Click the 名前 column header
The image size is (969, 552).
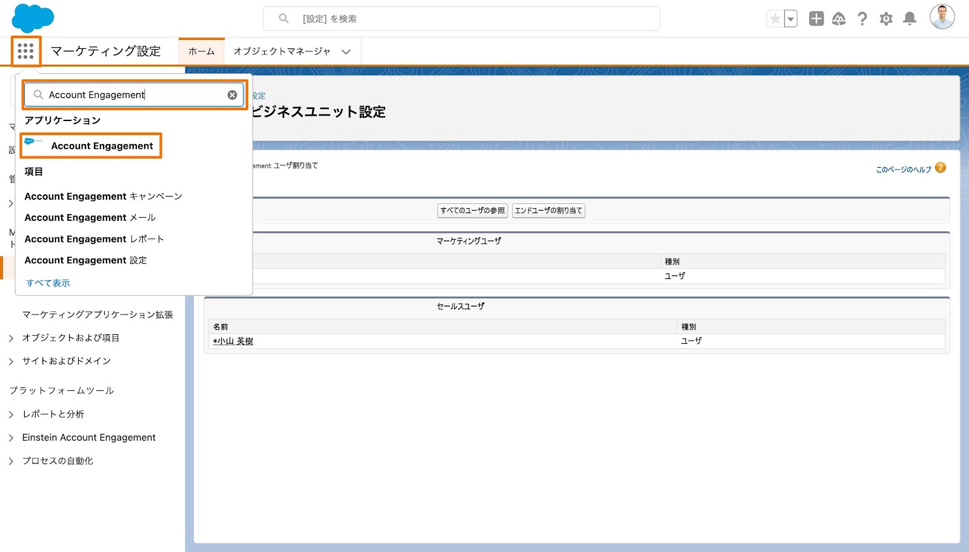pos(220,327)
